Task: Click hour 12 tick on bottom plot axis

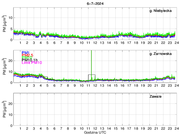Action: tap(95, 128)
